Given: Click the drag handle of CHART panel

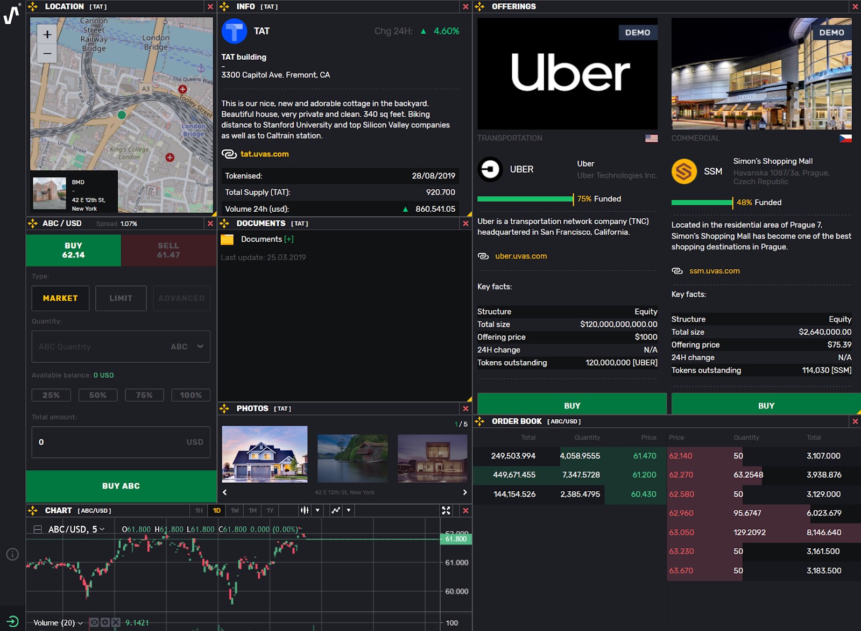Looking at the screenshot, I should [33, 511].
